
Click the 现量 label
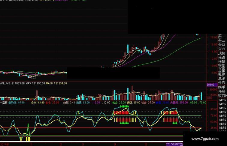coord(222,66)
